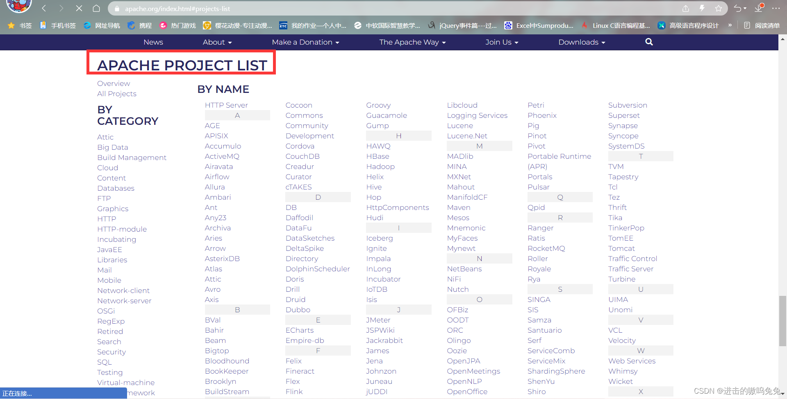
Task: Open the RocketMQ project link
Action: (546, 248)
